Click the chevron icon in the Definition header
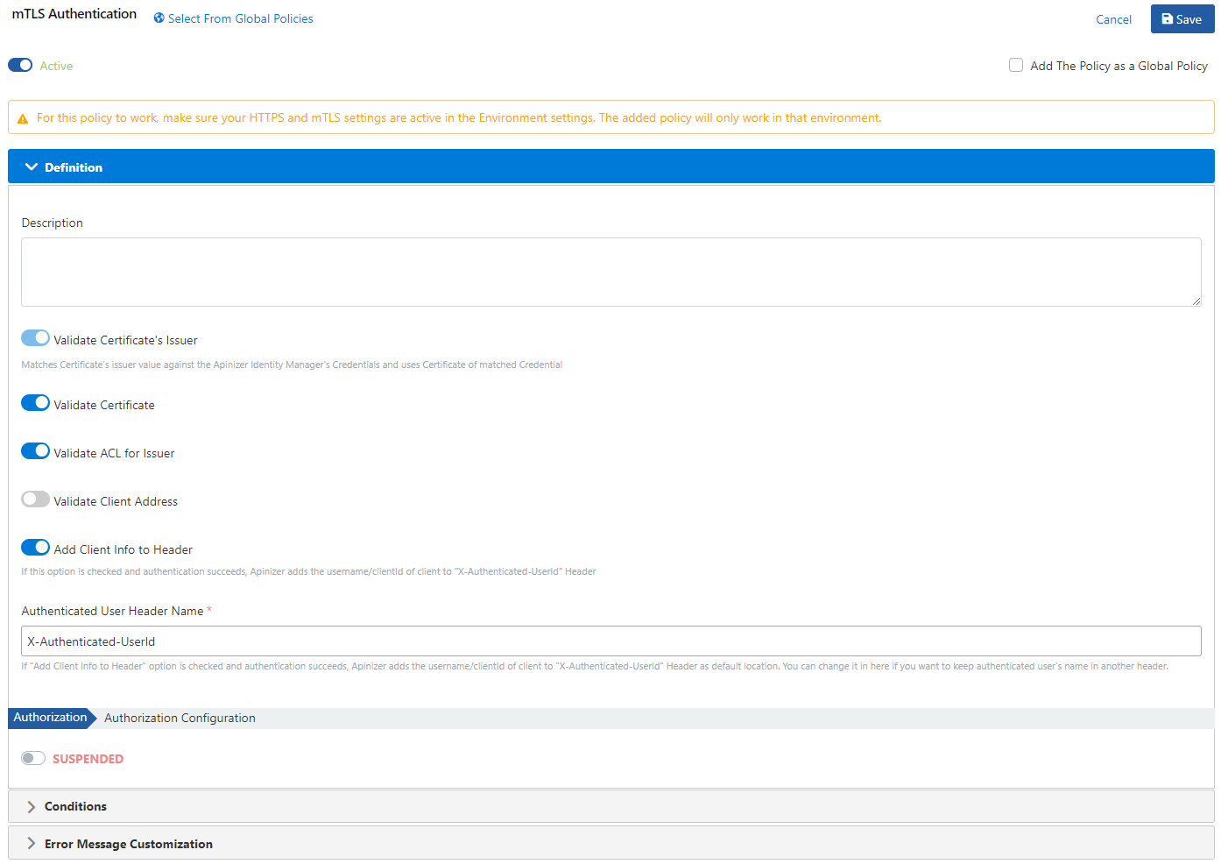Image resolution: width=1221 pixels, height=864 pixels. 32,166
